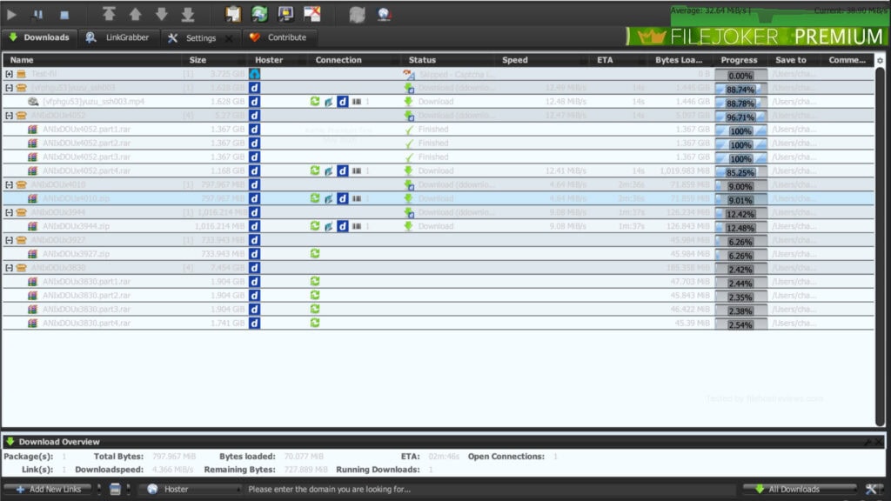Click resume icon in ANIxDOUx3830.part1.rar row
This screenshot has width=891, height=501.
point(315,281)
